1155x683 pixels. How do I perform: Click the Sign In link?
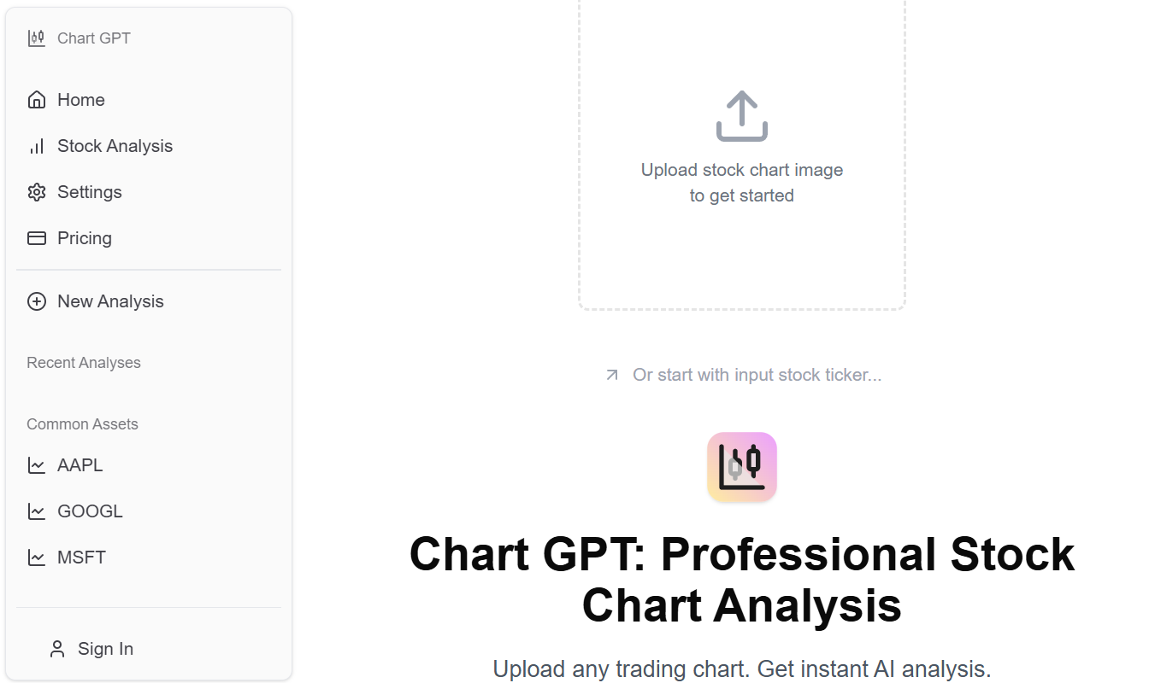click(x=105, y=648)
